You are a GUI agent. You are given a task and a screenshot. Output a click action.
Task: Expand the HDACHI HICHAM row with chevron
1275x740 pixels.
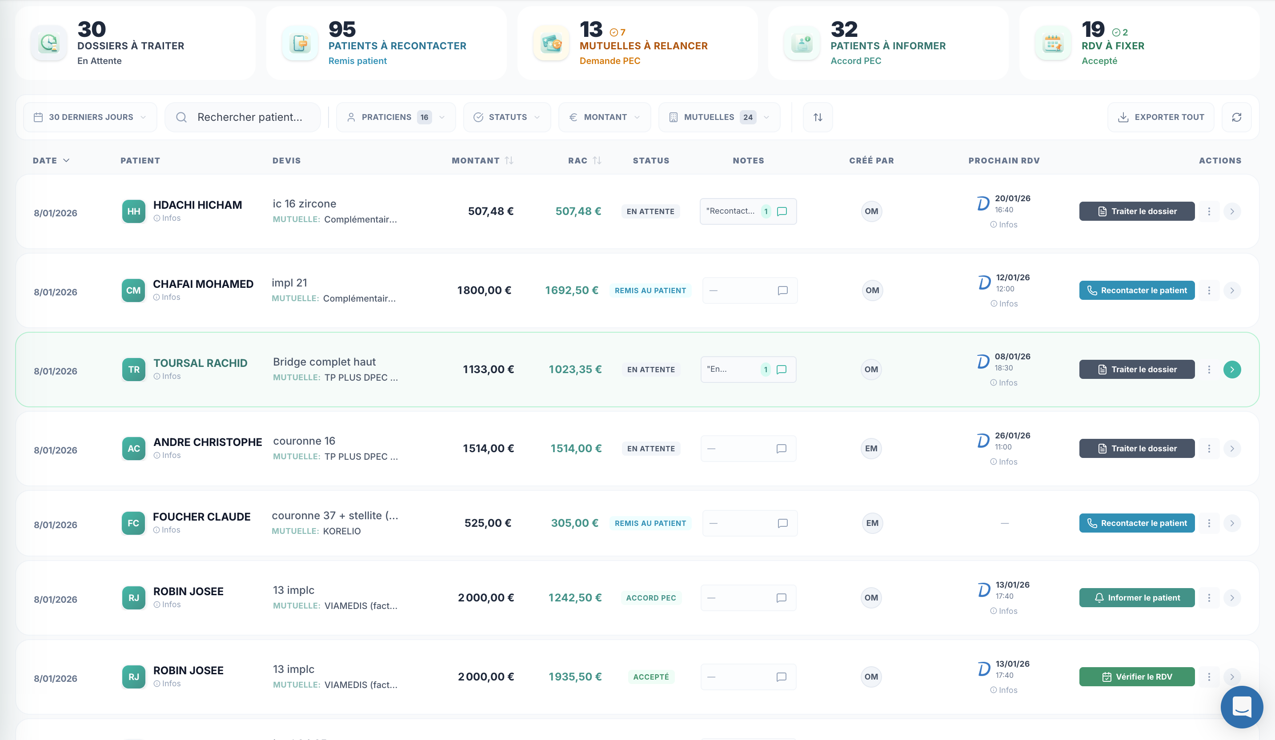(x=1232, y=211)
